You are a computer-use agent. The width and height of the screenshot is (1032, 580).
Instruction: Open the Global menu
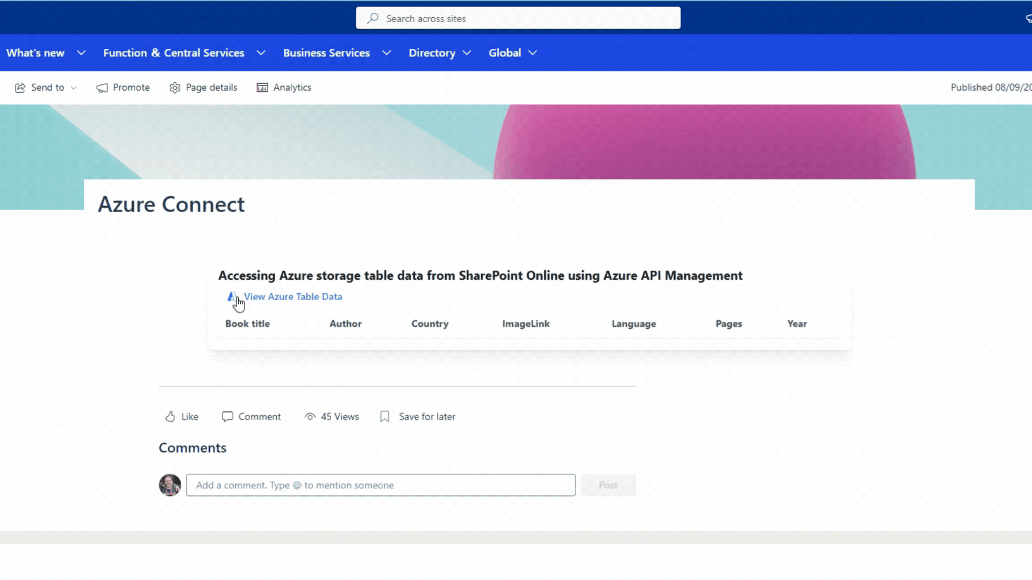pyautogui.click(x=505, y=53)
